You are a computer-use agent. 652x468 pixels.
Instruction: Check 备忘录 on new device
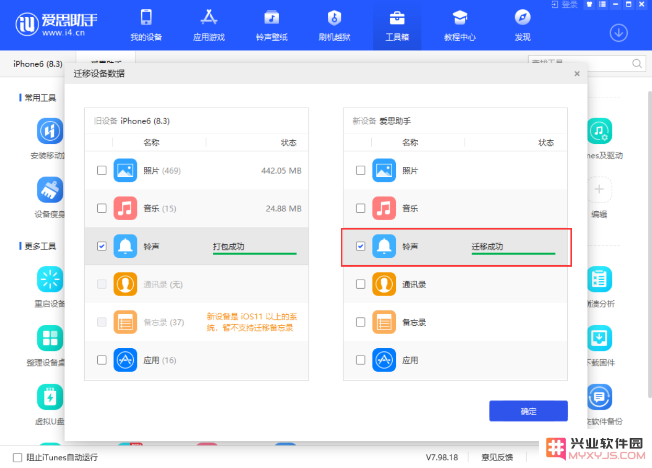click(360, 322)
